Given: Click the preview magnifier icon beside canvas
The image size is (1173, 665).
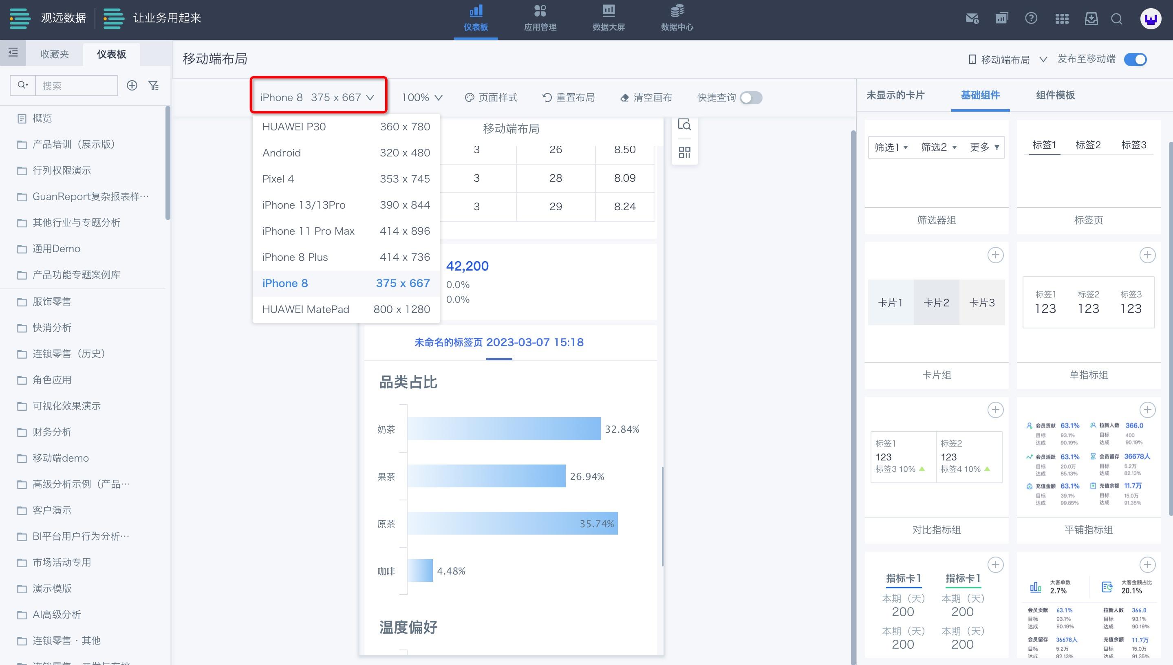Looking at the screenshot, I should (684, 125).
